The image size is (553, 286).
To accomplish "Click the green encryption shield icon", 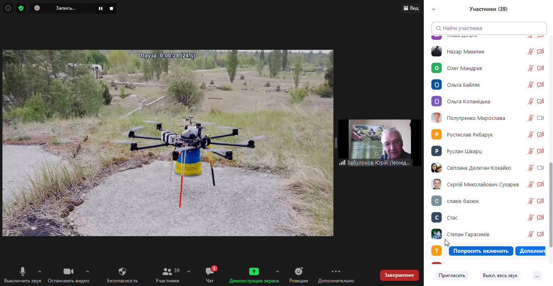I will pyautogui.click(x=21, y=8).
